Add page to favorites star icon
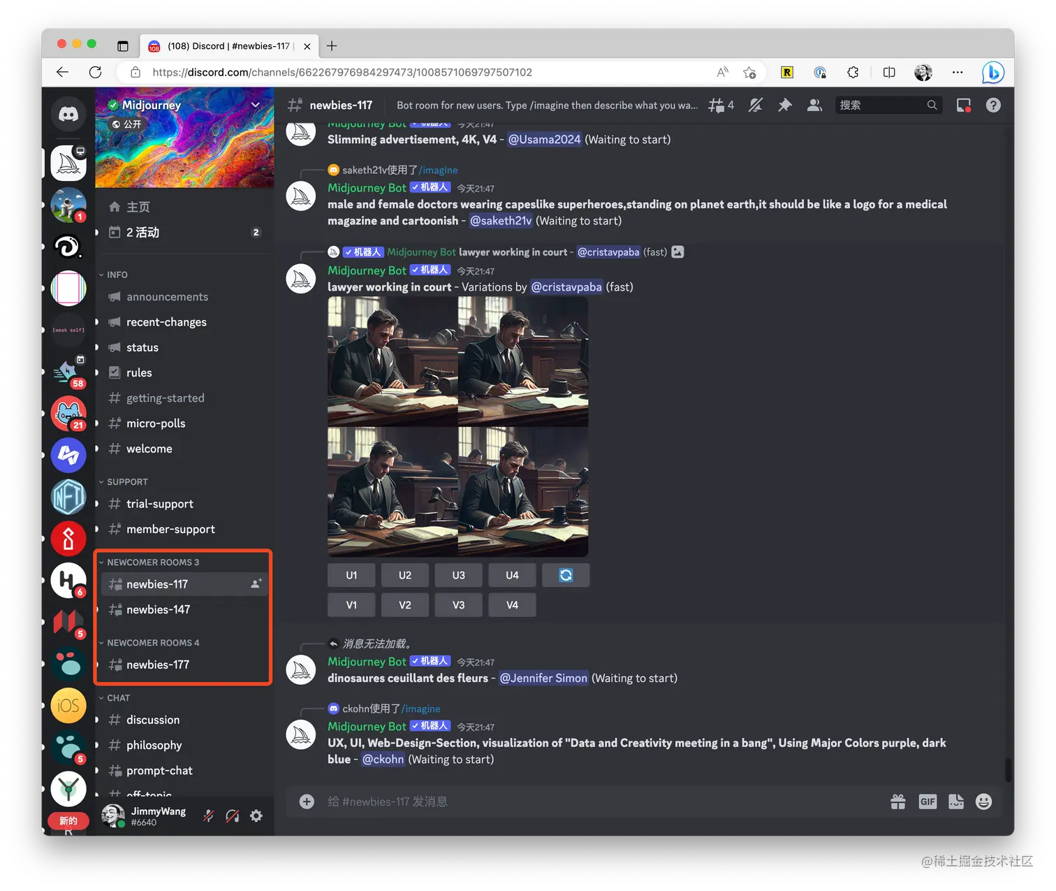Screen dimensions: 1056x891 [x=750, y=72]
